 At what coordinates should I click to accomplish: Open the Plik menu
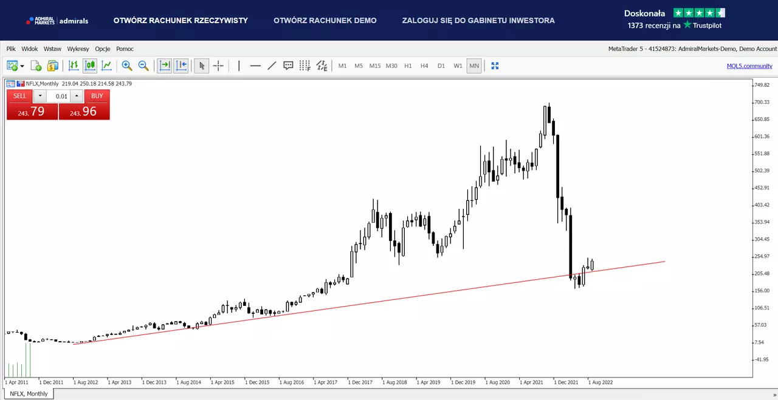(11, 49)
